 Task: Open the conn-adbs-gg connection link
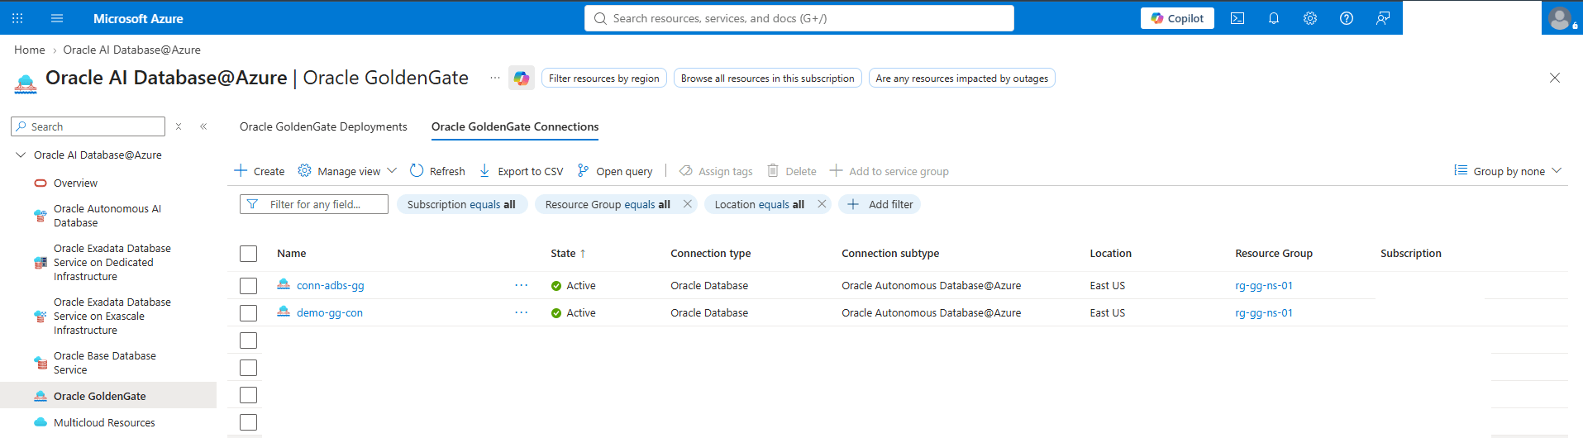click(x=330, y=286)
